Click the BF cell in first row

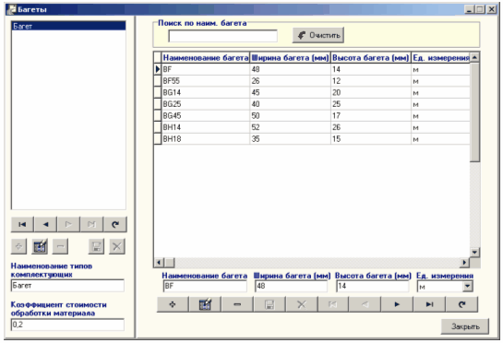(206, 69)
